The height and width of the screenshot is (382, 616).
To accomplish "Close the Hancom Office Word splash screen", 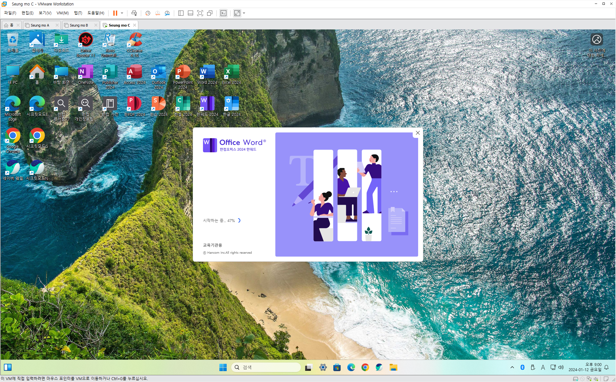I will [x=417, y=133].
